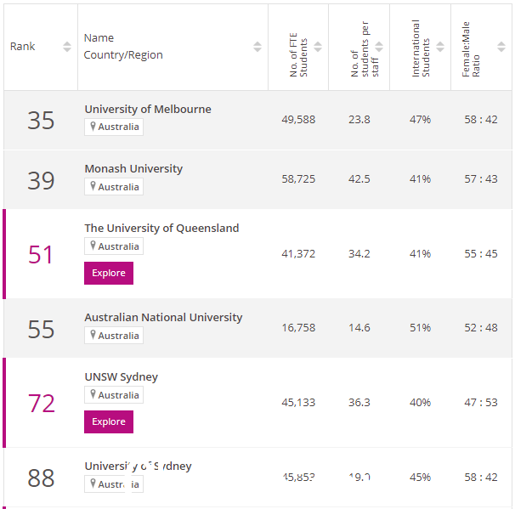Click student count 45,133
The height and width of the screenshot is (509, 515).
[298, 403]
